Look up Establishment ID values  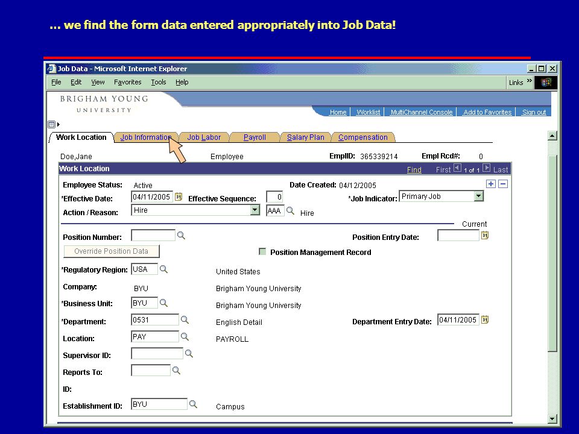193,404
